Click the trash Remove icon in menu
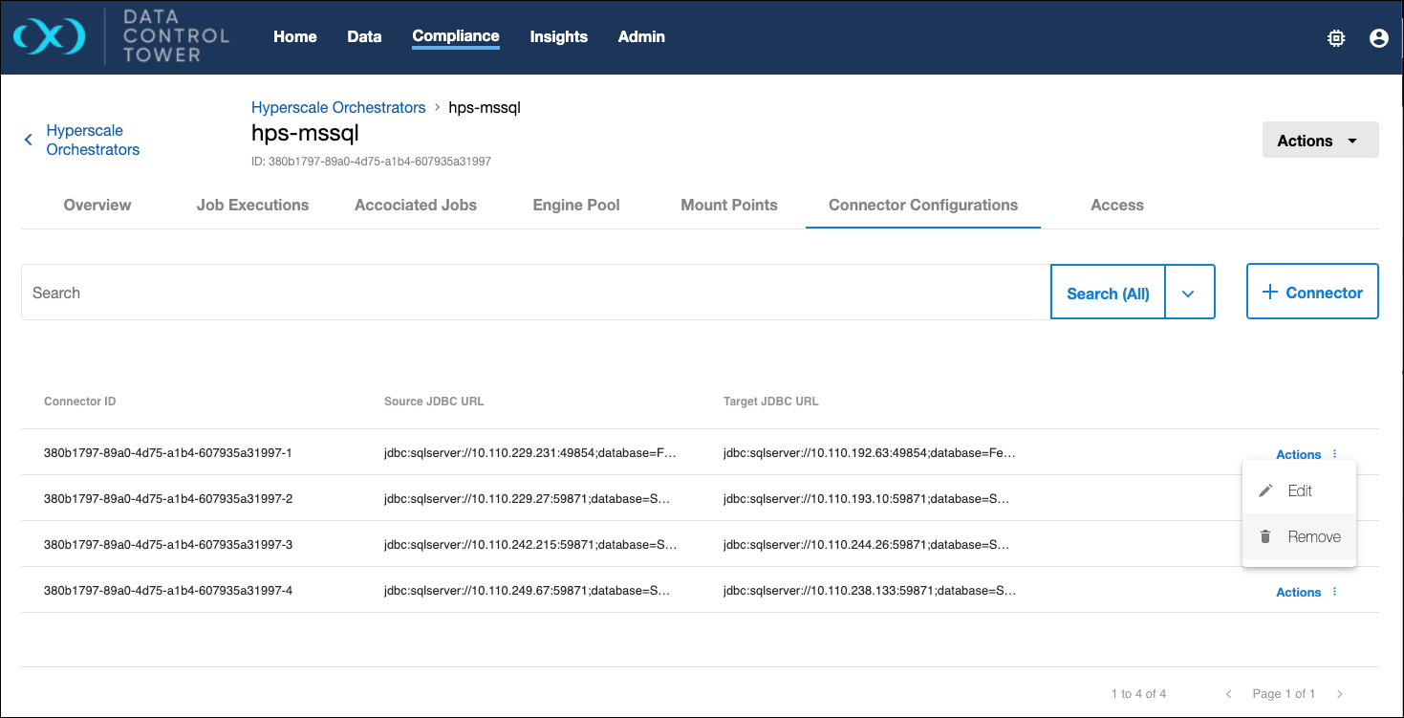The image size is (1404, 718). coord(1266,536)
